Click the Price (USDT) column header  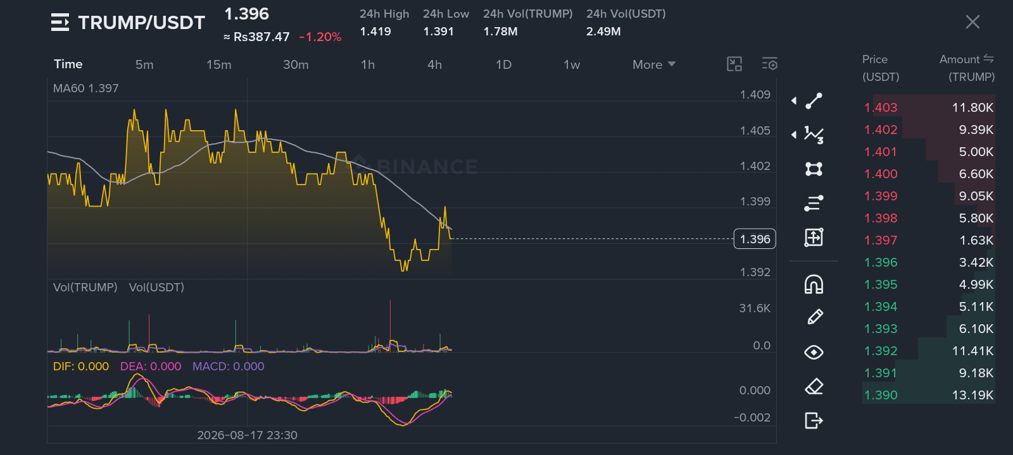[881, 68]
